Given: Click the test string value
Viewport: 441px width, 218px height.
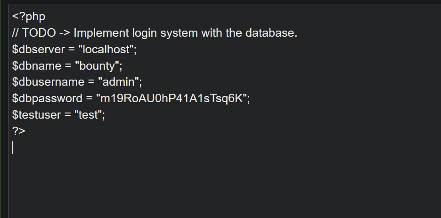Looking at the screenshot, I should [88, 115].
